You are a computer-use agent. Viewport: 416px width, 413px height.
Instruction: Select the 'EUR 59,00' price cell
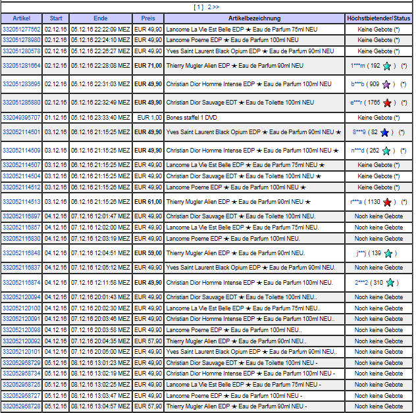(148, 253)
